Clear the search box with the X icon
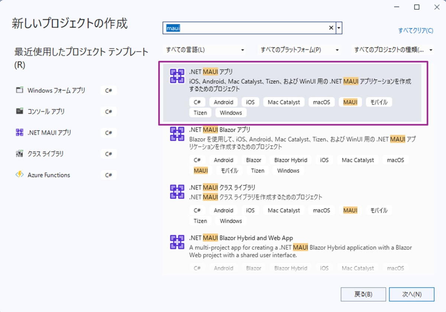 pos(331,28)
